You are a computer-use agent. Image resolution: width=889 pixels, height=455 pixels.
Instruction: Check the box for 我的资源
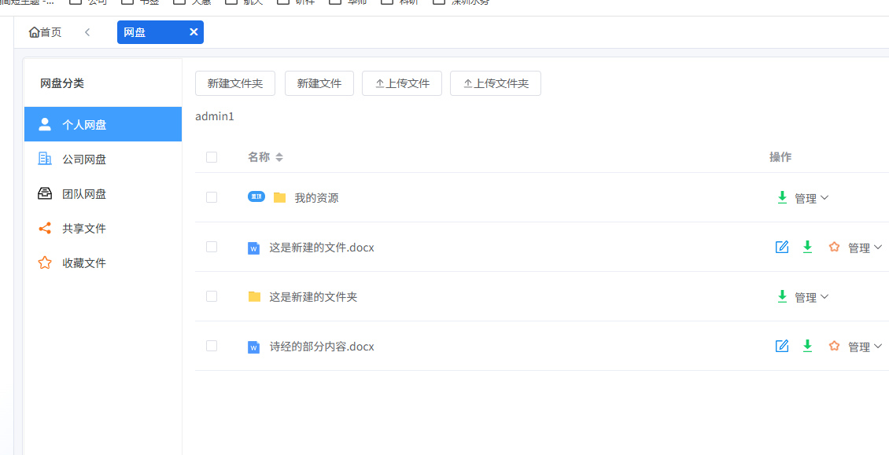pyautogui.click(x=212, y=197)
